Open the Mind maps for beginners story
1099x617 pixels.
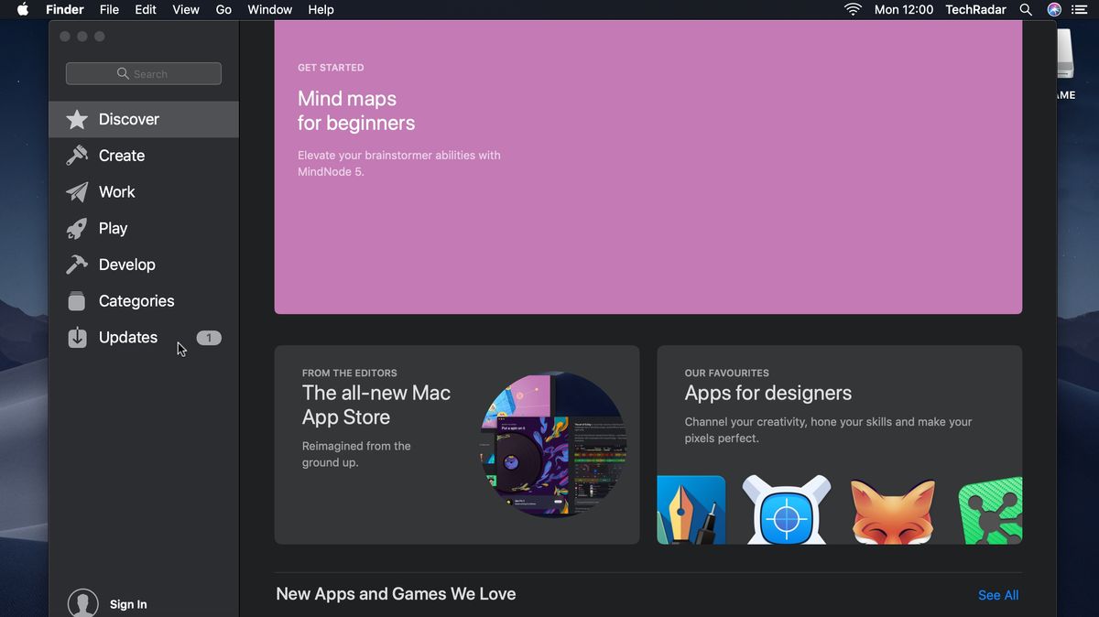click(647, 165)
